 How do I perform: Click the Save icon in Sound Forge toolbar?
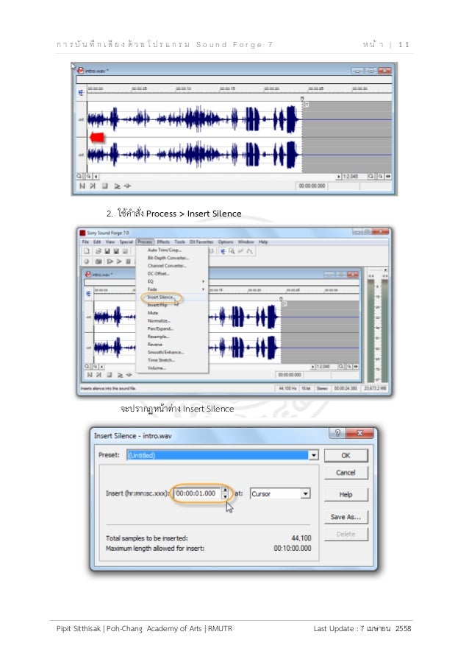[x=107, y=252]
